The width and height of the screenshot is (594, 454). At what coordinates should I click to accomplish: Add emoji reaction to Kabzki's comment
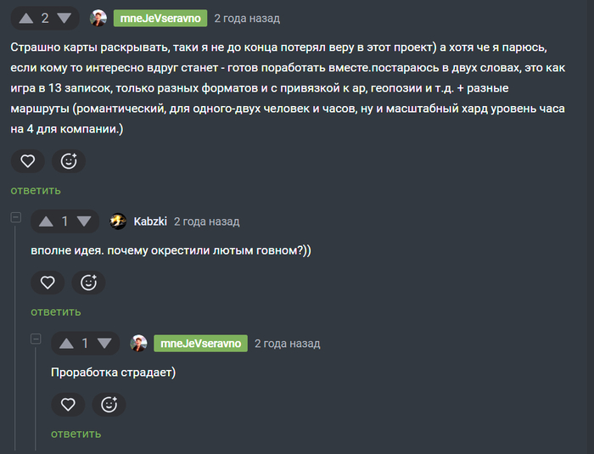88,283
